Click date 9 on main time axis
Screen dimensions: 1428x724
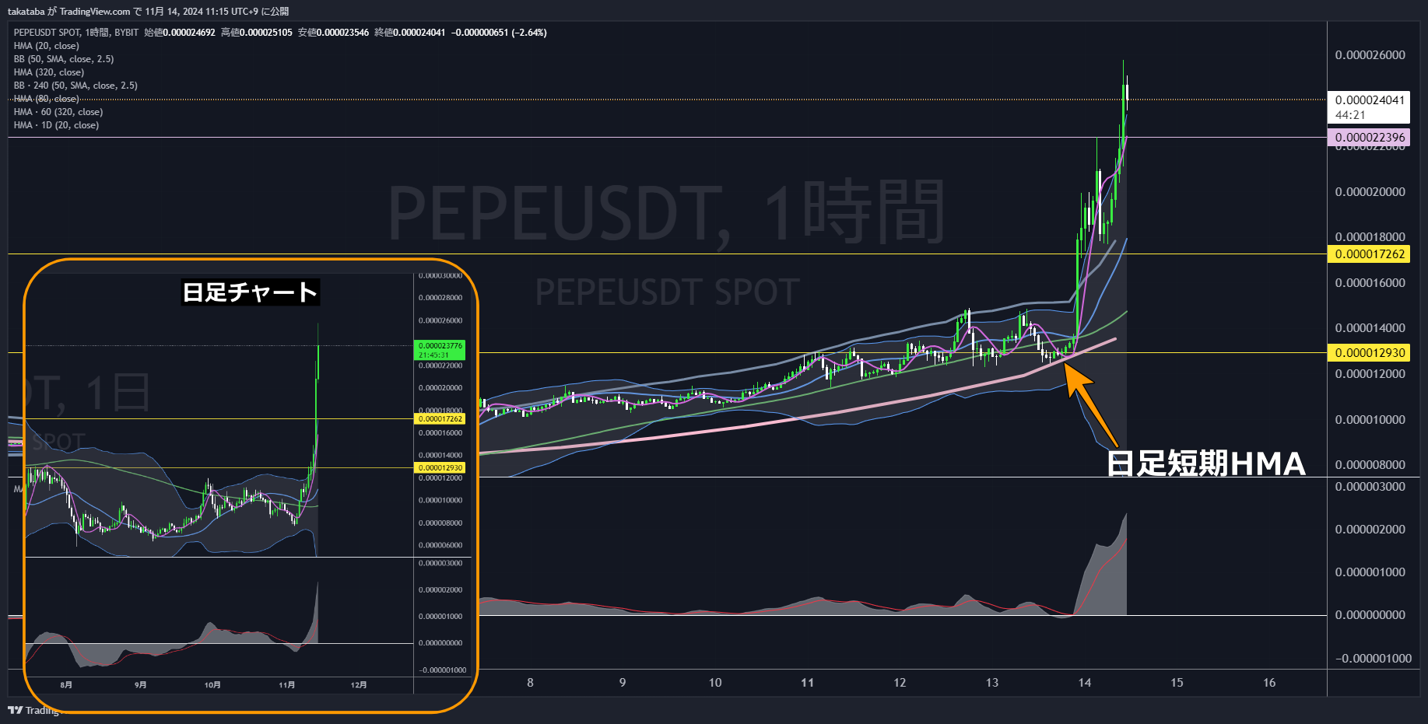[623, 683]
